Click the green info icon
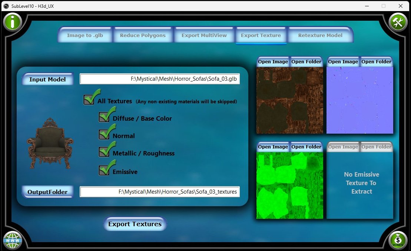 [13, 22]
